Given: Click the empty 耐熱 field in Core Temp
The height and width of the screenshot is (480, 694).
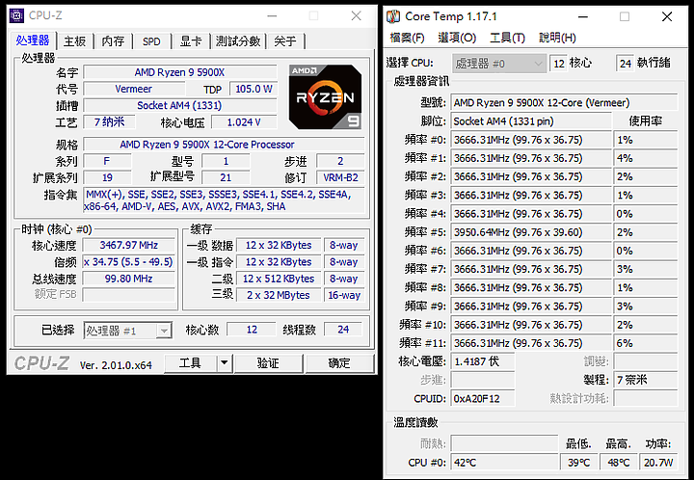Looking at the screenshot, I should pyautogui.click(x=504, y=443).
